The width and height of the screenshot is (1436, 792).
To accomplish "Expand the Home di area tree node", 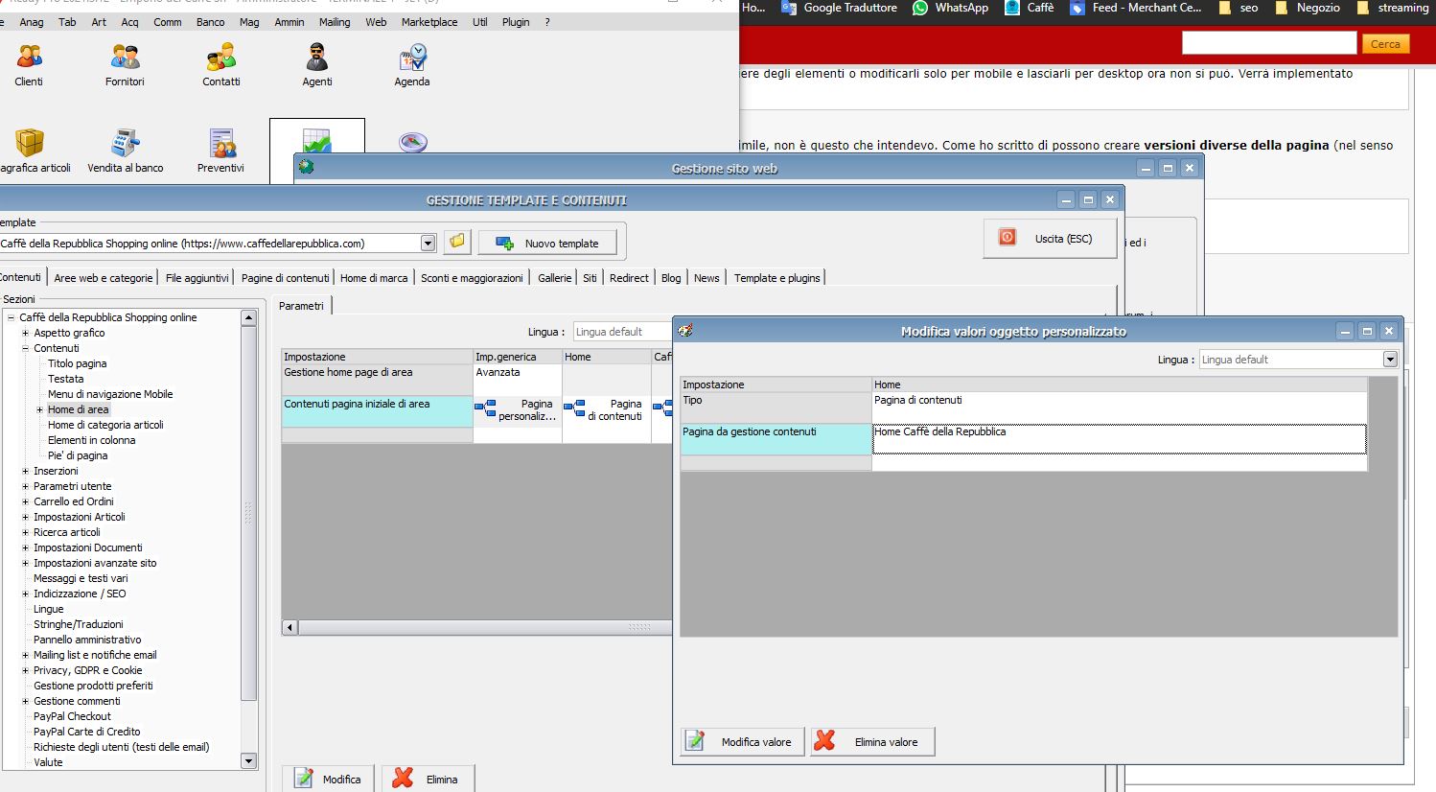I will (40, 409).
